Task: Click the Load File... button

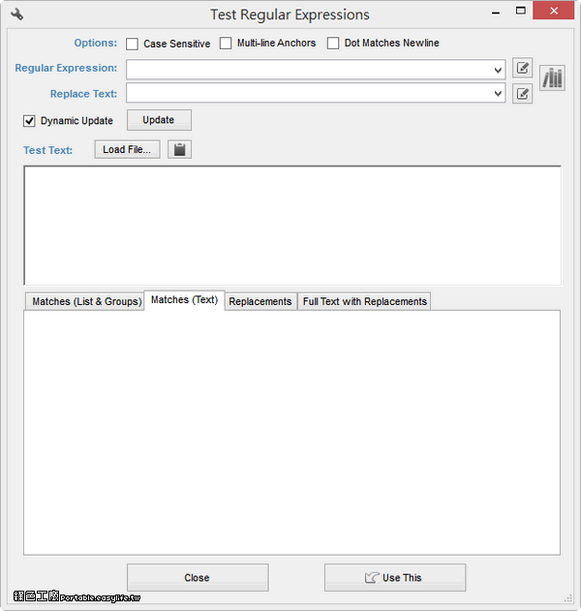Action: pyautogui.click(x=127, y=150)
